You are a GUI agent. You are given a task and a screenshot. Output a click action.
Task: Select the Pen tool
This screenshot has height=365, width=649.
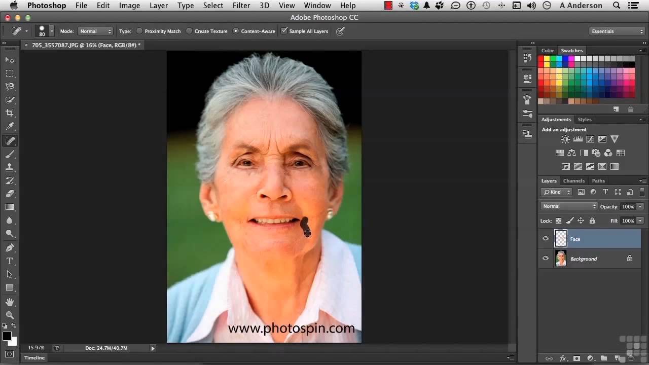[x=10, y=248]
